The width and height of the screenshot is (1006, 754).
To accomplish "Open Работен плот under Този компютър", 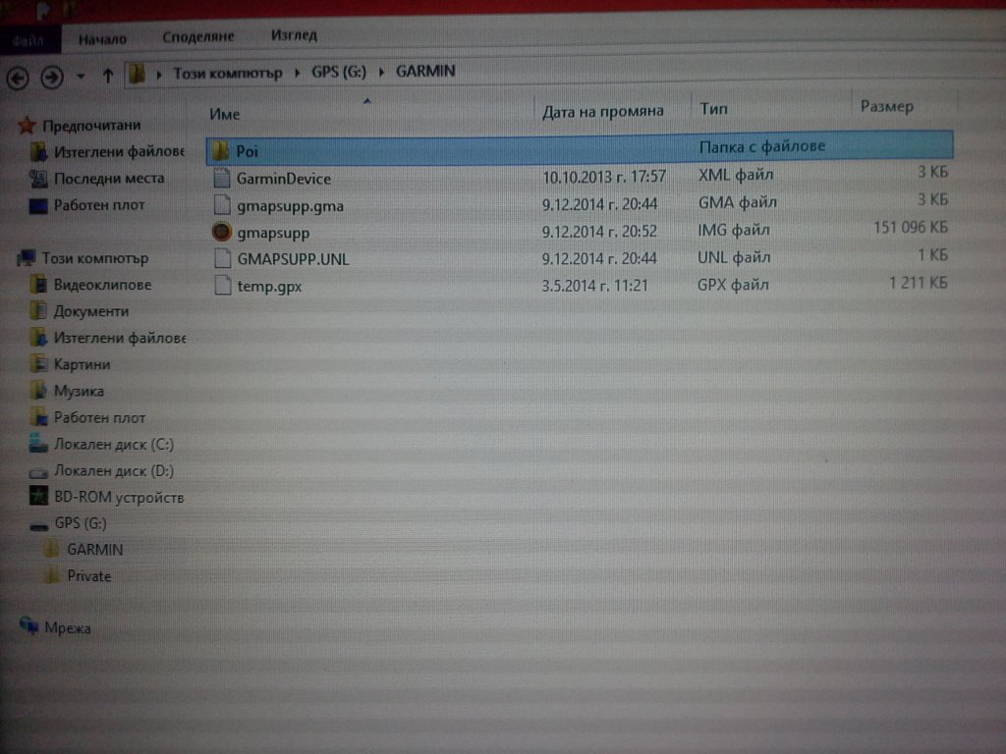I will click(100, 418).
